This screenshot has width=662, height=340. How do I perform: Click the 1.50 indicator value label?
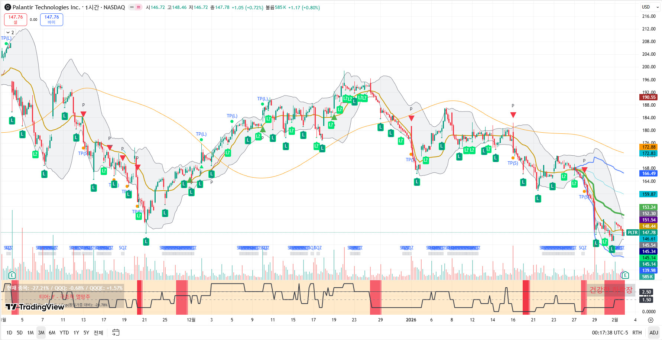(646, 300)
